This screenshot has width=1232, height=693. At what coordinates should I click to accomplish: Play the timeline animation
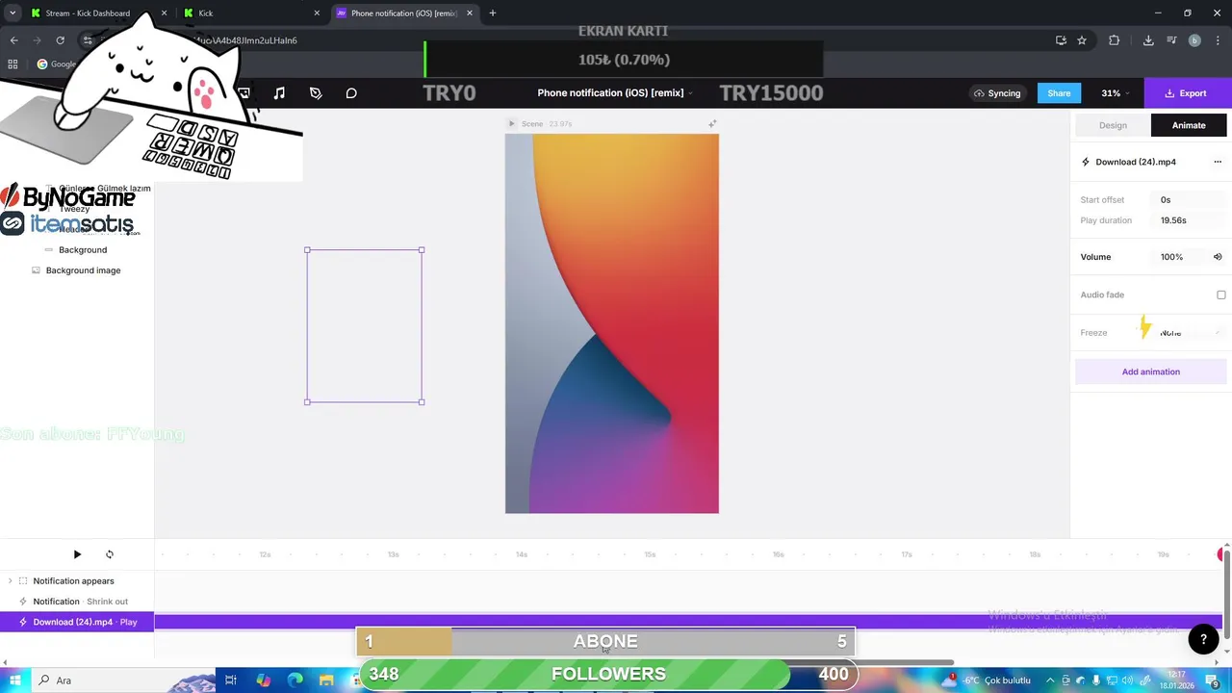pos(77,554)
